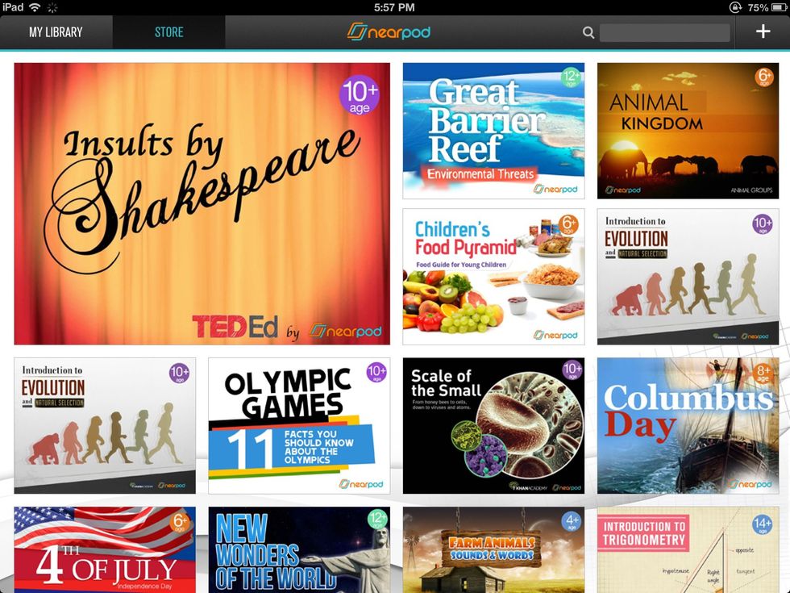Tap the Nearpod logo in header

[389, 32]
